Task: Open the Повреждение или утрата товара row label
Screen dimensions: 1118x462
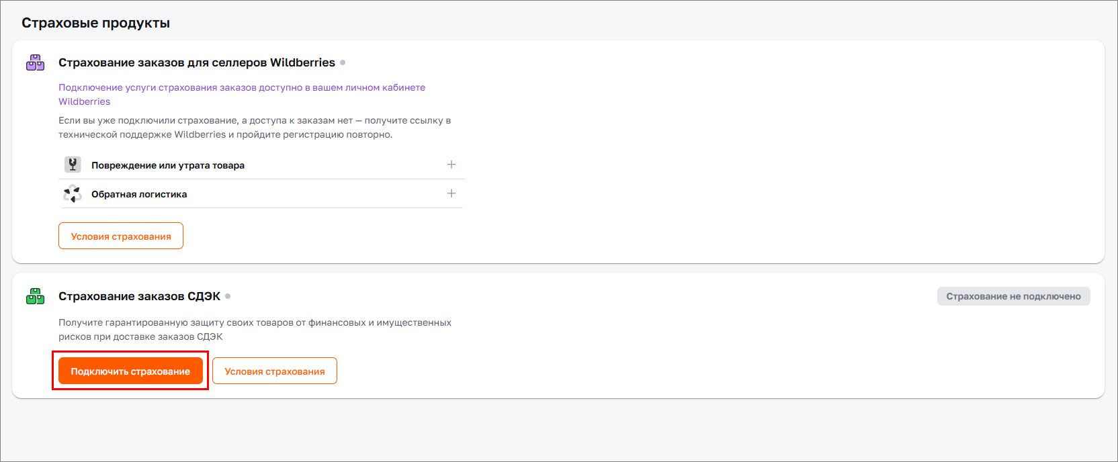Action: pos(168,165)
